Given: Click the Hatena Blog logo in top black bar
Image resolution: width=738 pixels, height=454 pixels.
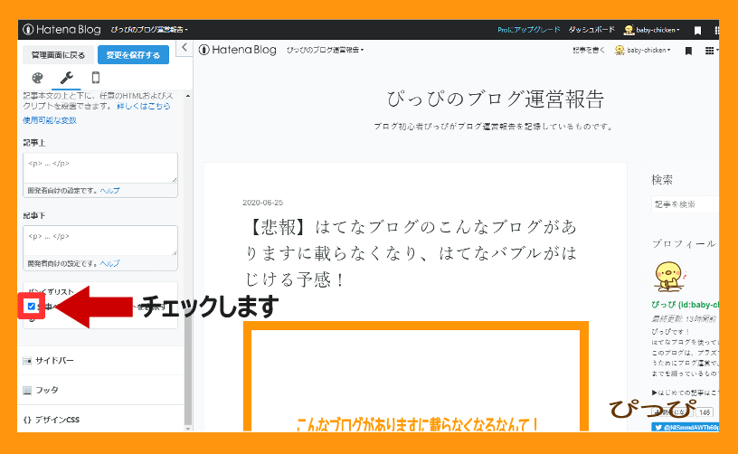Looking at the screenshot, I should (61, 30).
